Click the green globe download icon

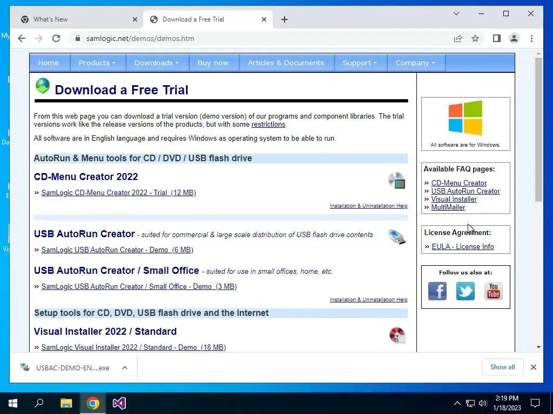42,86
